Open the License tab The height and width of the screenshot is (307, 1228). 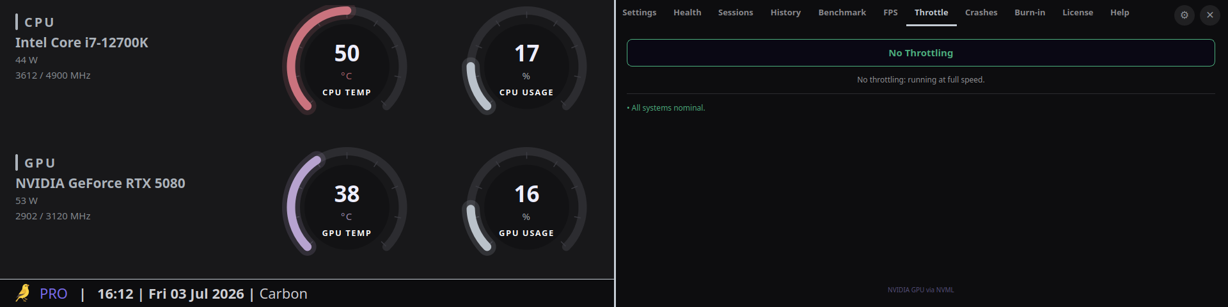[1078, 13]
